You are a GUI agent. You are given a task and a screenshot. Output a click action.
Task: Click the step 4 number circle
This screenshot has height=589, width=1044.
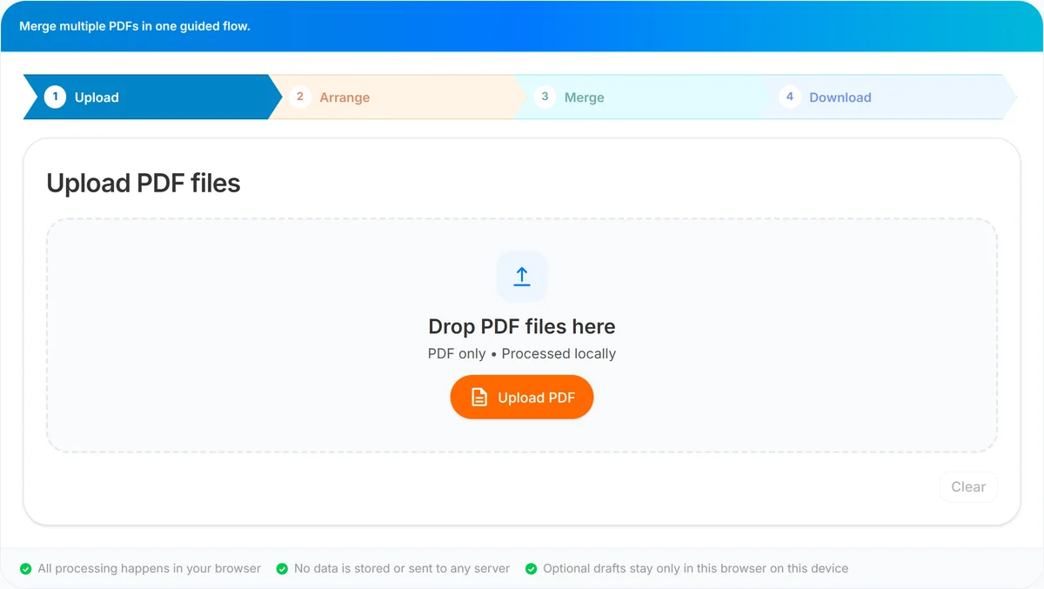(x=790, y=97)
